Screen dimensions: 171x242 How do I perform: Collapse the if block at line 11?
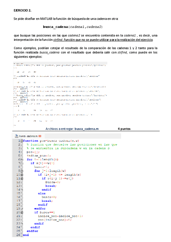pyautogui.click(x=22, y=178)
